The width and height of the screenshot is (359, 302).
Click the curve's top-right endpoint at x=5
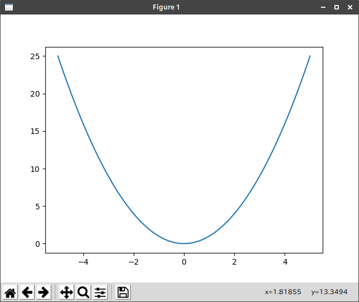pos(310,56)
